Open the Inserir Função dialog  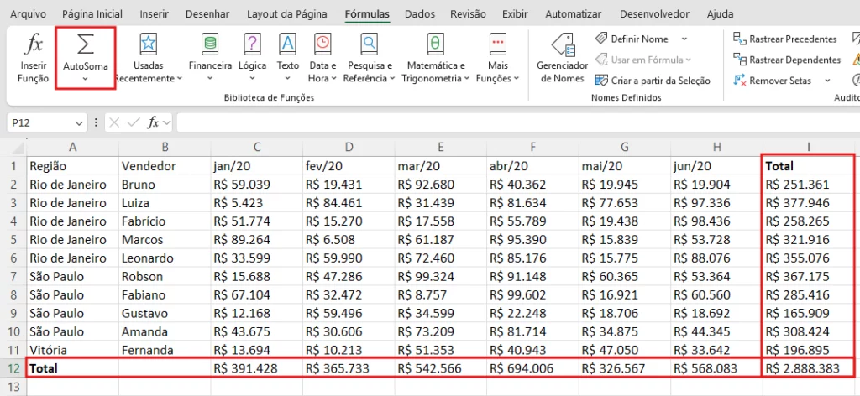click(33, 58)
